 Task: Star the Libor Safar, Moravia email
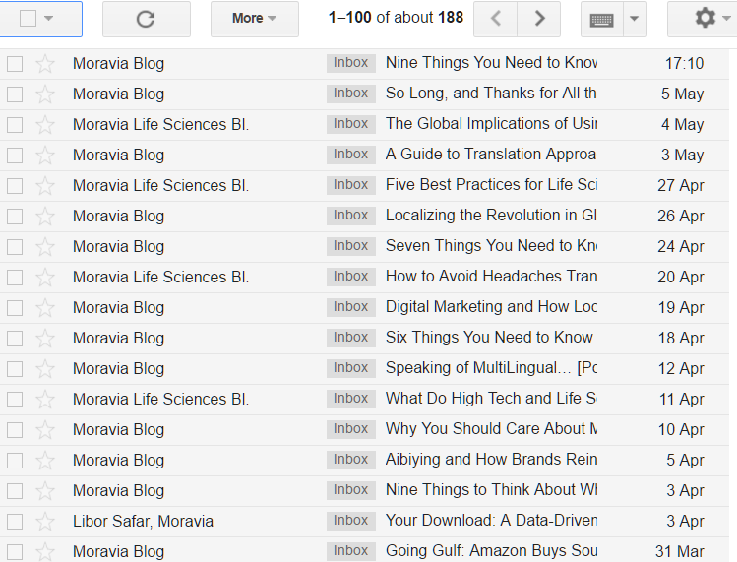coord(45,522)
